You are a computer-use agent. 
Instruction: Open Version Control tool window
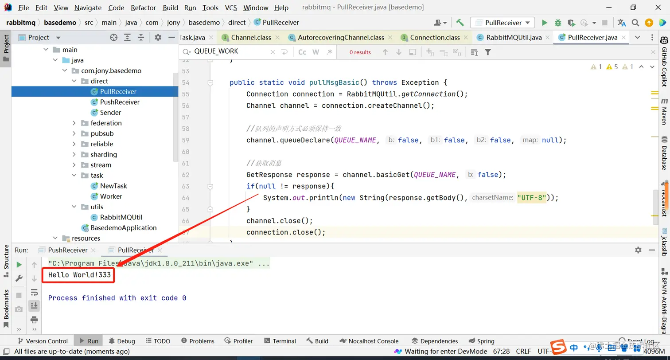pos(42,341)
